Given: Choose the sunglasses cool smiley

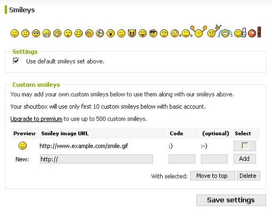Looking at the screenshot, I should [x=153, y=33].
